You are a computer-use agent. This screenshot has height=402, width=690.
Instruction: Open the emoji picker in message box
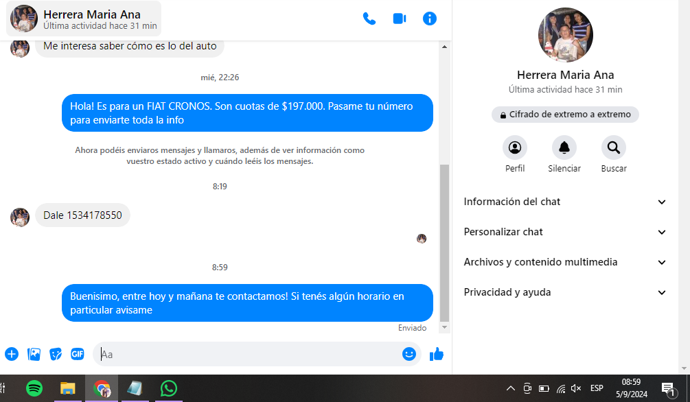[409, 354]
